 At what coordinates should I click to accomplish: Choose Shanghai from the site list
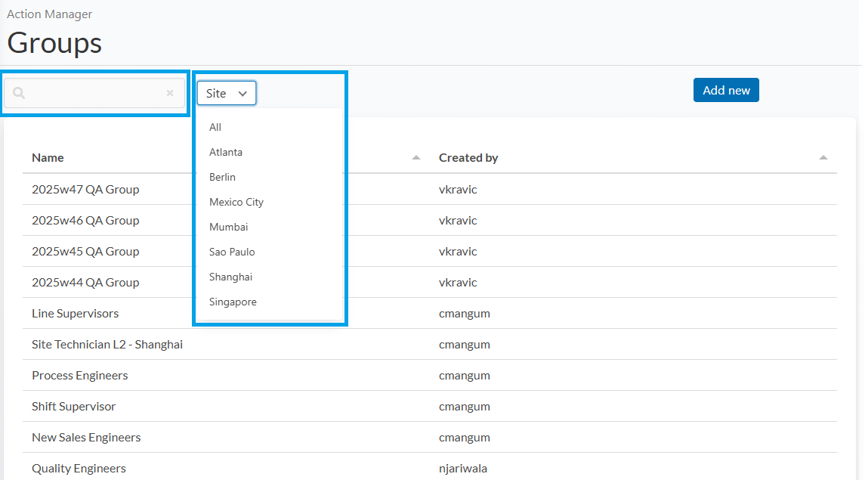[x=230, y=277]
